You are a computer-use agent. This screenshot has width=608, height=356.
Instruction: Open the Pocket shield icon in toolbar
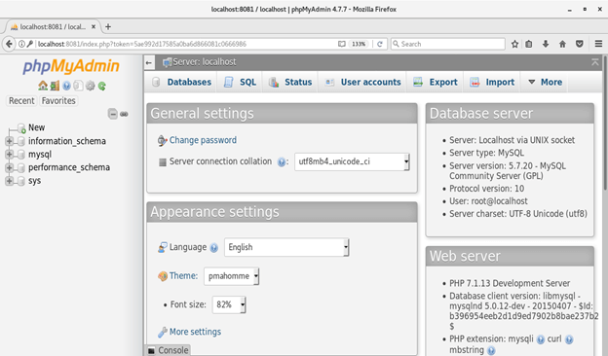tap(580, 44)
